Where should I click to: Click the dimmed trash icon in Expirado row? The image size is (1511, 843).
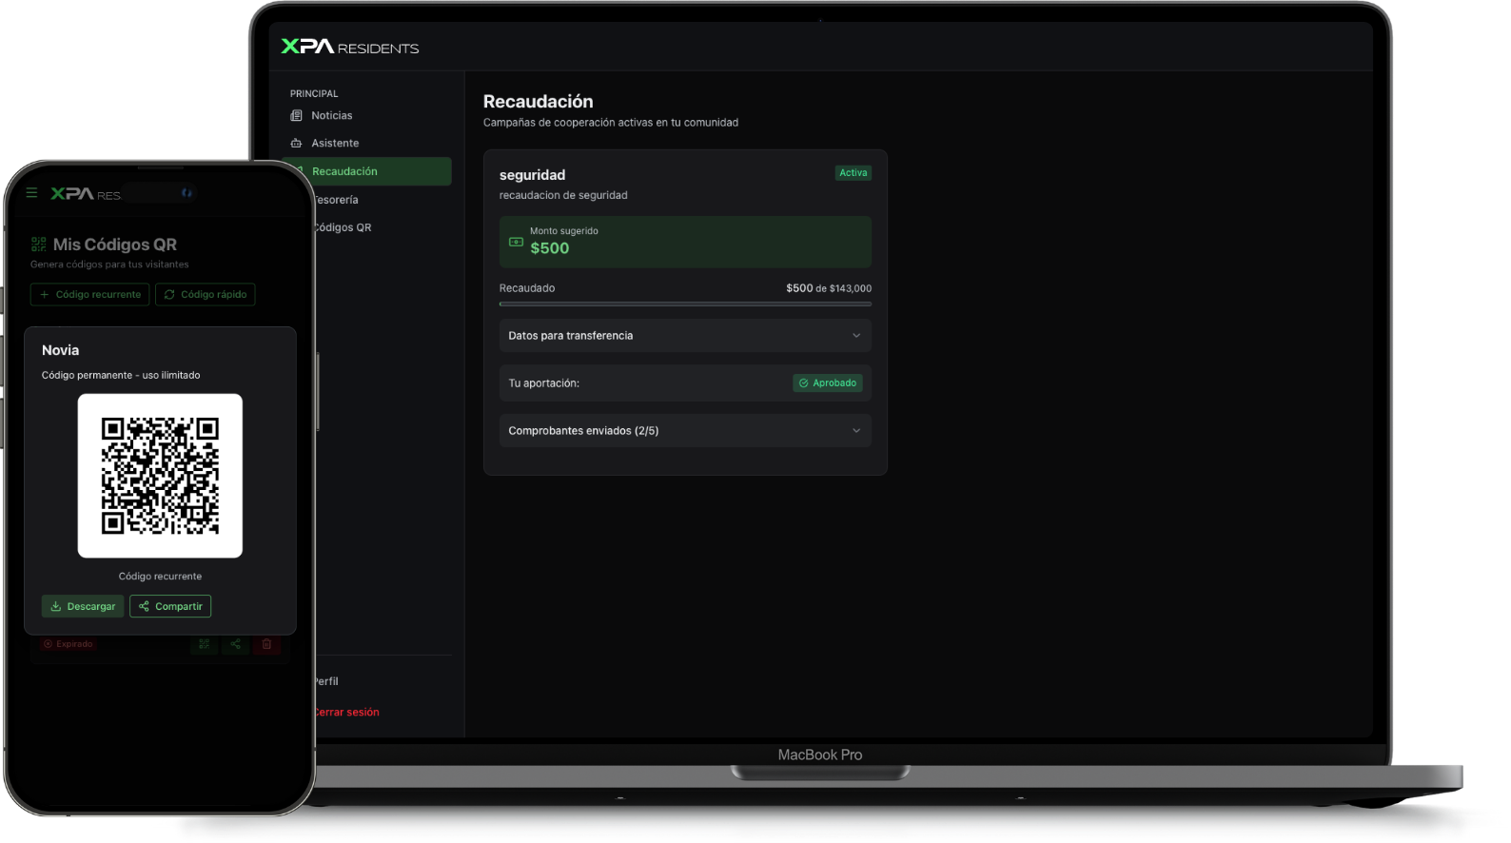click(x=266, y=644)
